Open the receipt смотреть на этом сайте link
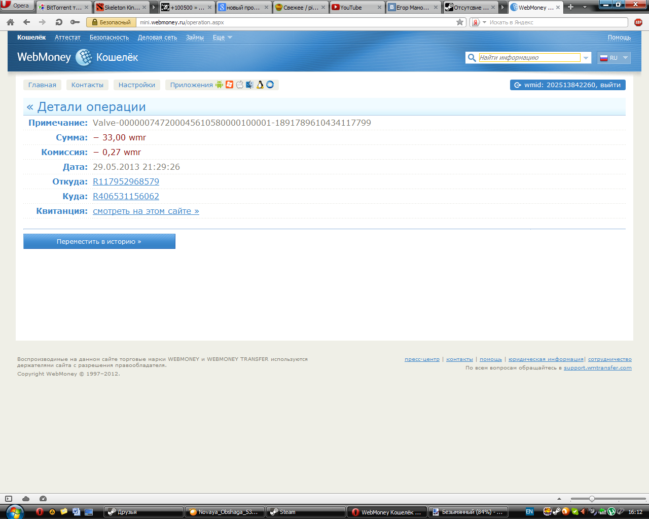The image size is (649, 519). point(146,211)
